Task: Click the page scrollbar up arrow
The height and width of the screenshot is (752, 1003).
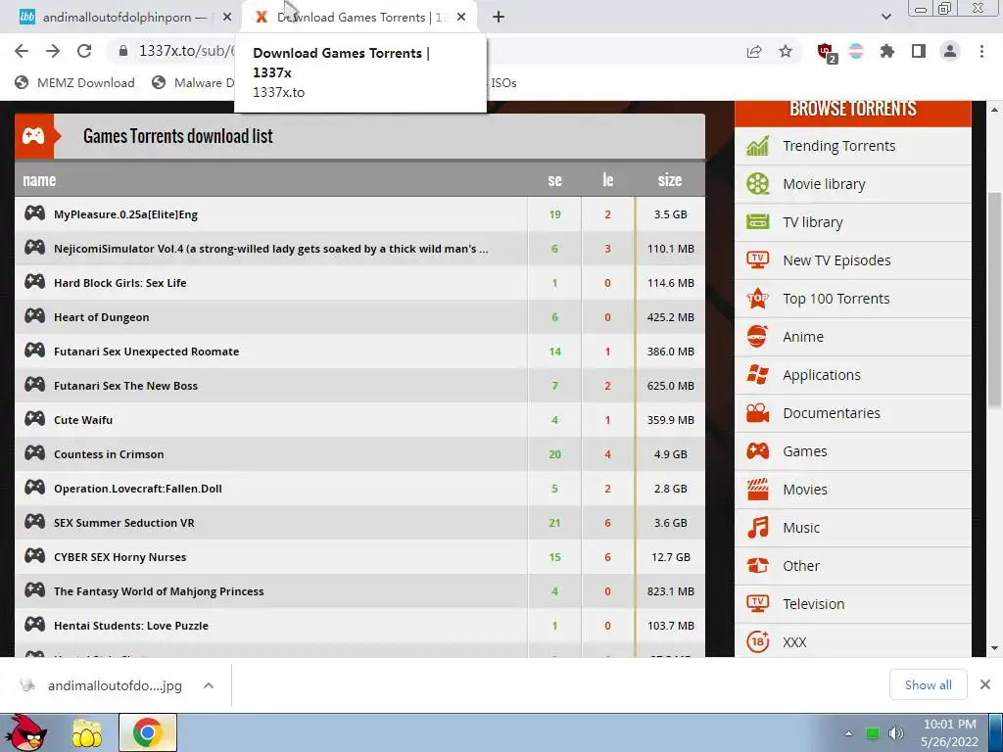Action: point(994,110)
